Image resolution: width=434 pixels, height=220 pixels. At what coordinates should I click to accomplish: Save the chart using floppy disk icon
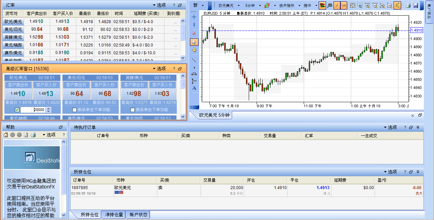(416, 5)
